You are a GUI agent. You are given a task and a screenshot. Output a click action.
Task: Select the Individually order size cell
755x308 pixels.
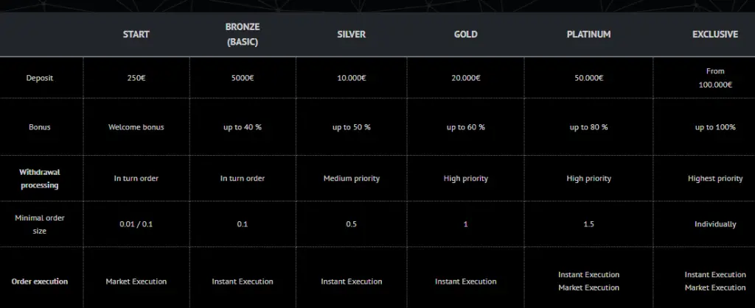click(x=714, y=224)
